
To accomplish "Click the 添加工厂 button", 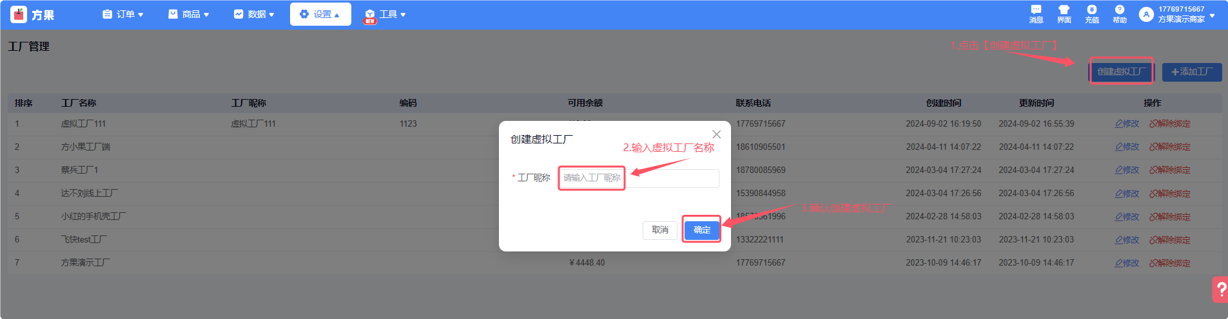I will click(1192, 72).
